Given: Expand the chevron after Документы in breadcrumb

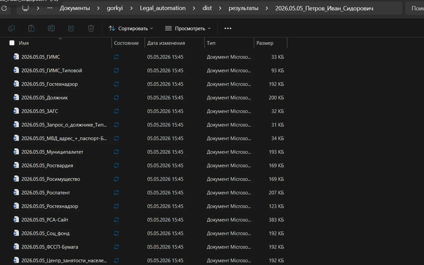Looking at the screenshot, I should 98,8.
